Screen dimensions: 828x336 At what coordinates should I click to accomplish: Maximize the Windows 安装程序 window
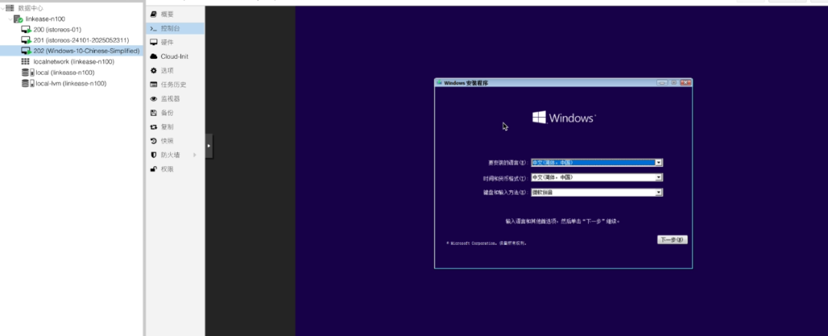point(674,83)
